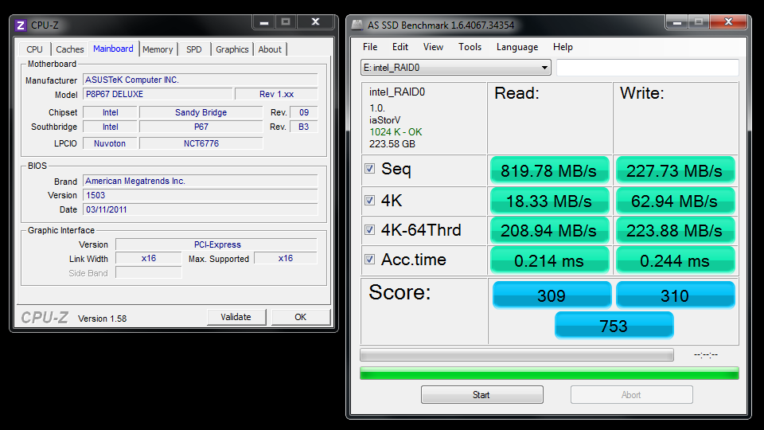Click the BIOS version 1503 field
The height and width of the screenshot is (430, 764).
click(x=201, y=195)
